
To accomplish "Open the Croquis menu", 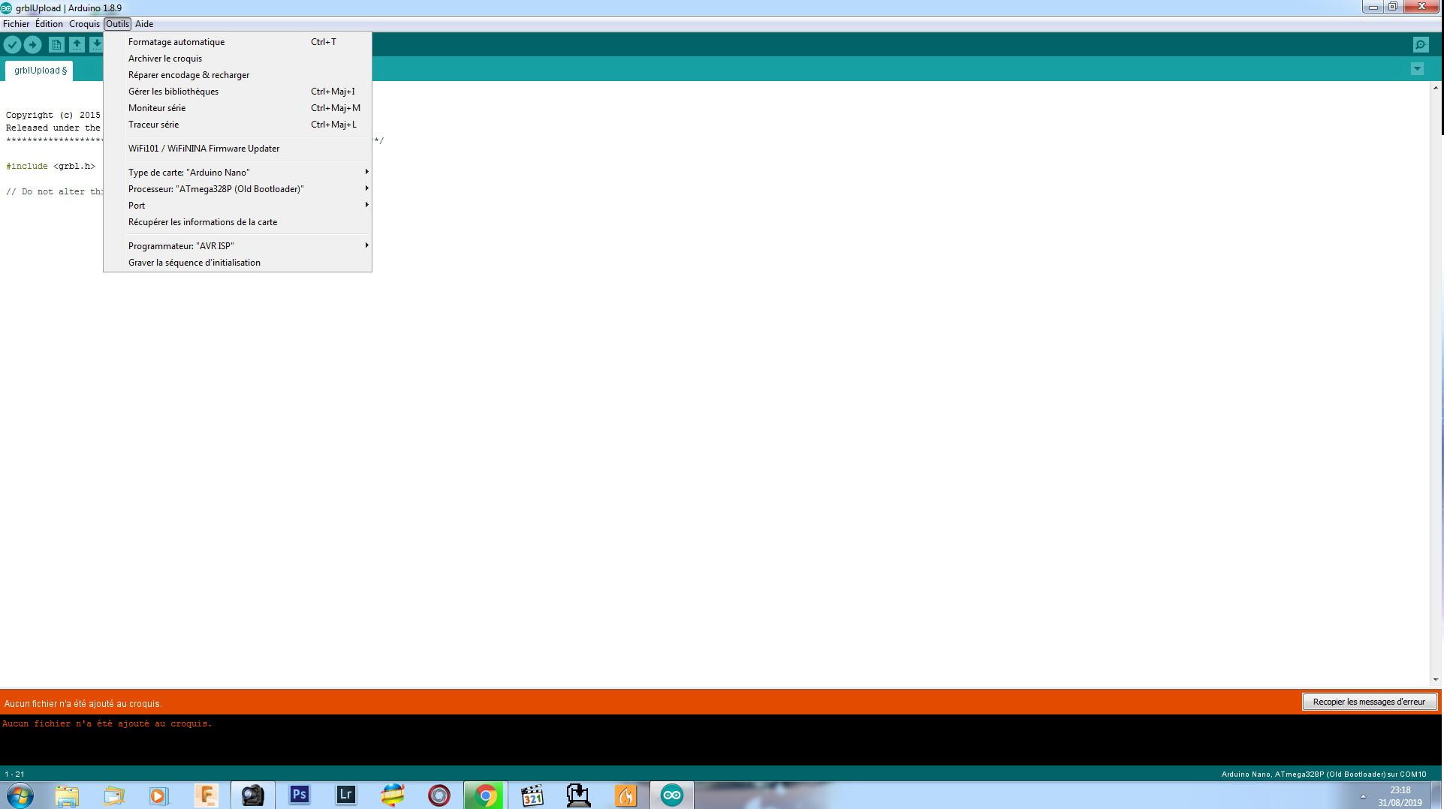I will point(84,24).
